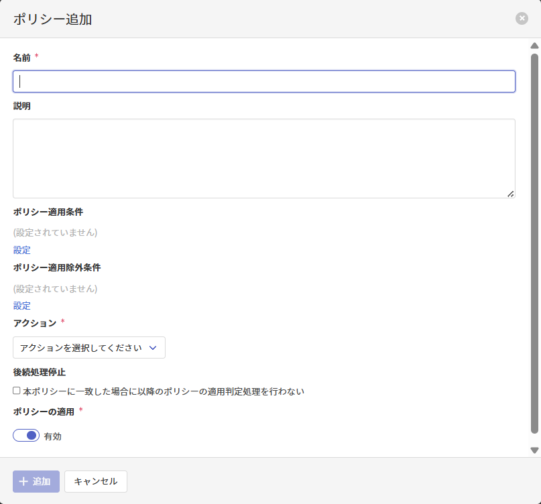This screenshot has height=504, width=541.
Task: Click the scrollbar up arrow
Action: coord(534,46)
